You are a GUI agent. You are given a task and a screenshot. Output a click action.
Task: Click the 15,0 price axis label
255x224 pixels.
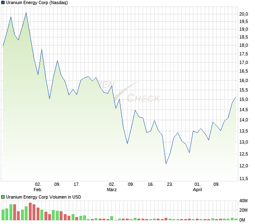coord(243,99)
